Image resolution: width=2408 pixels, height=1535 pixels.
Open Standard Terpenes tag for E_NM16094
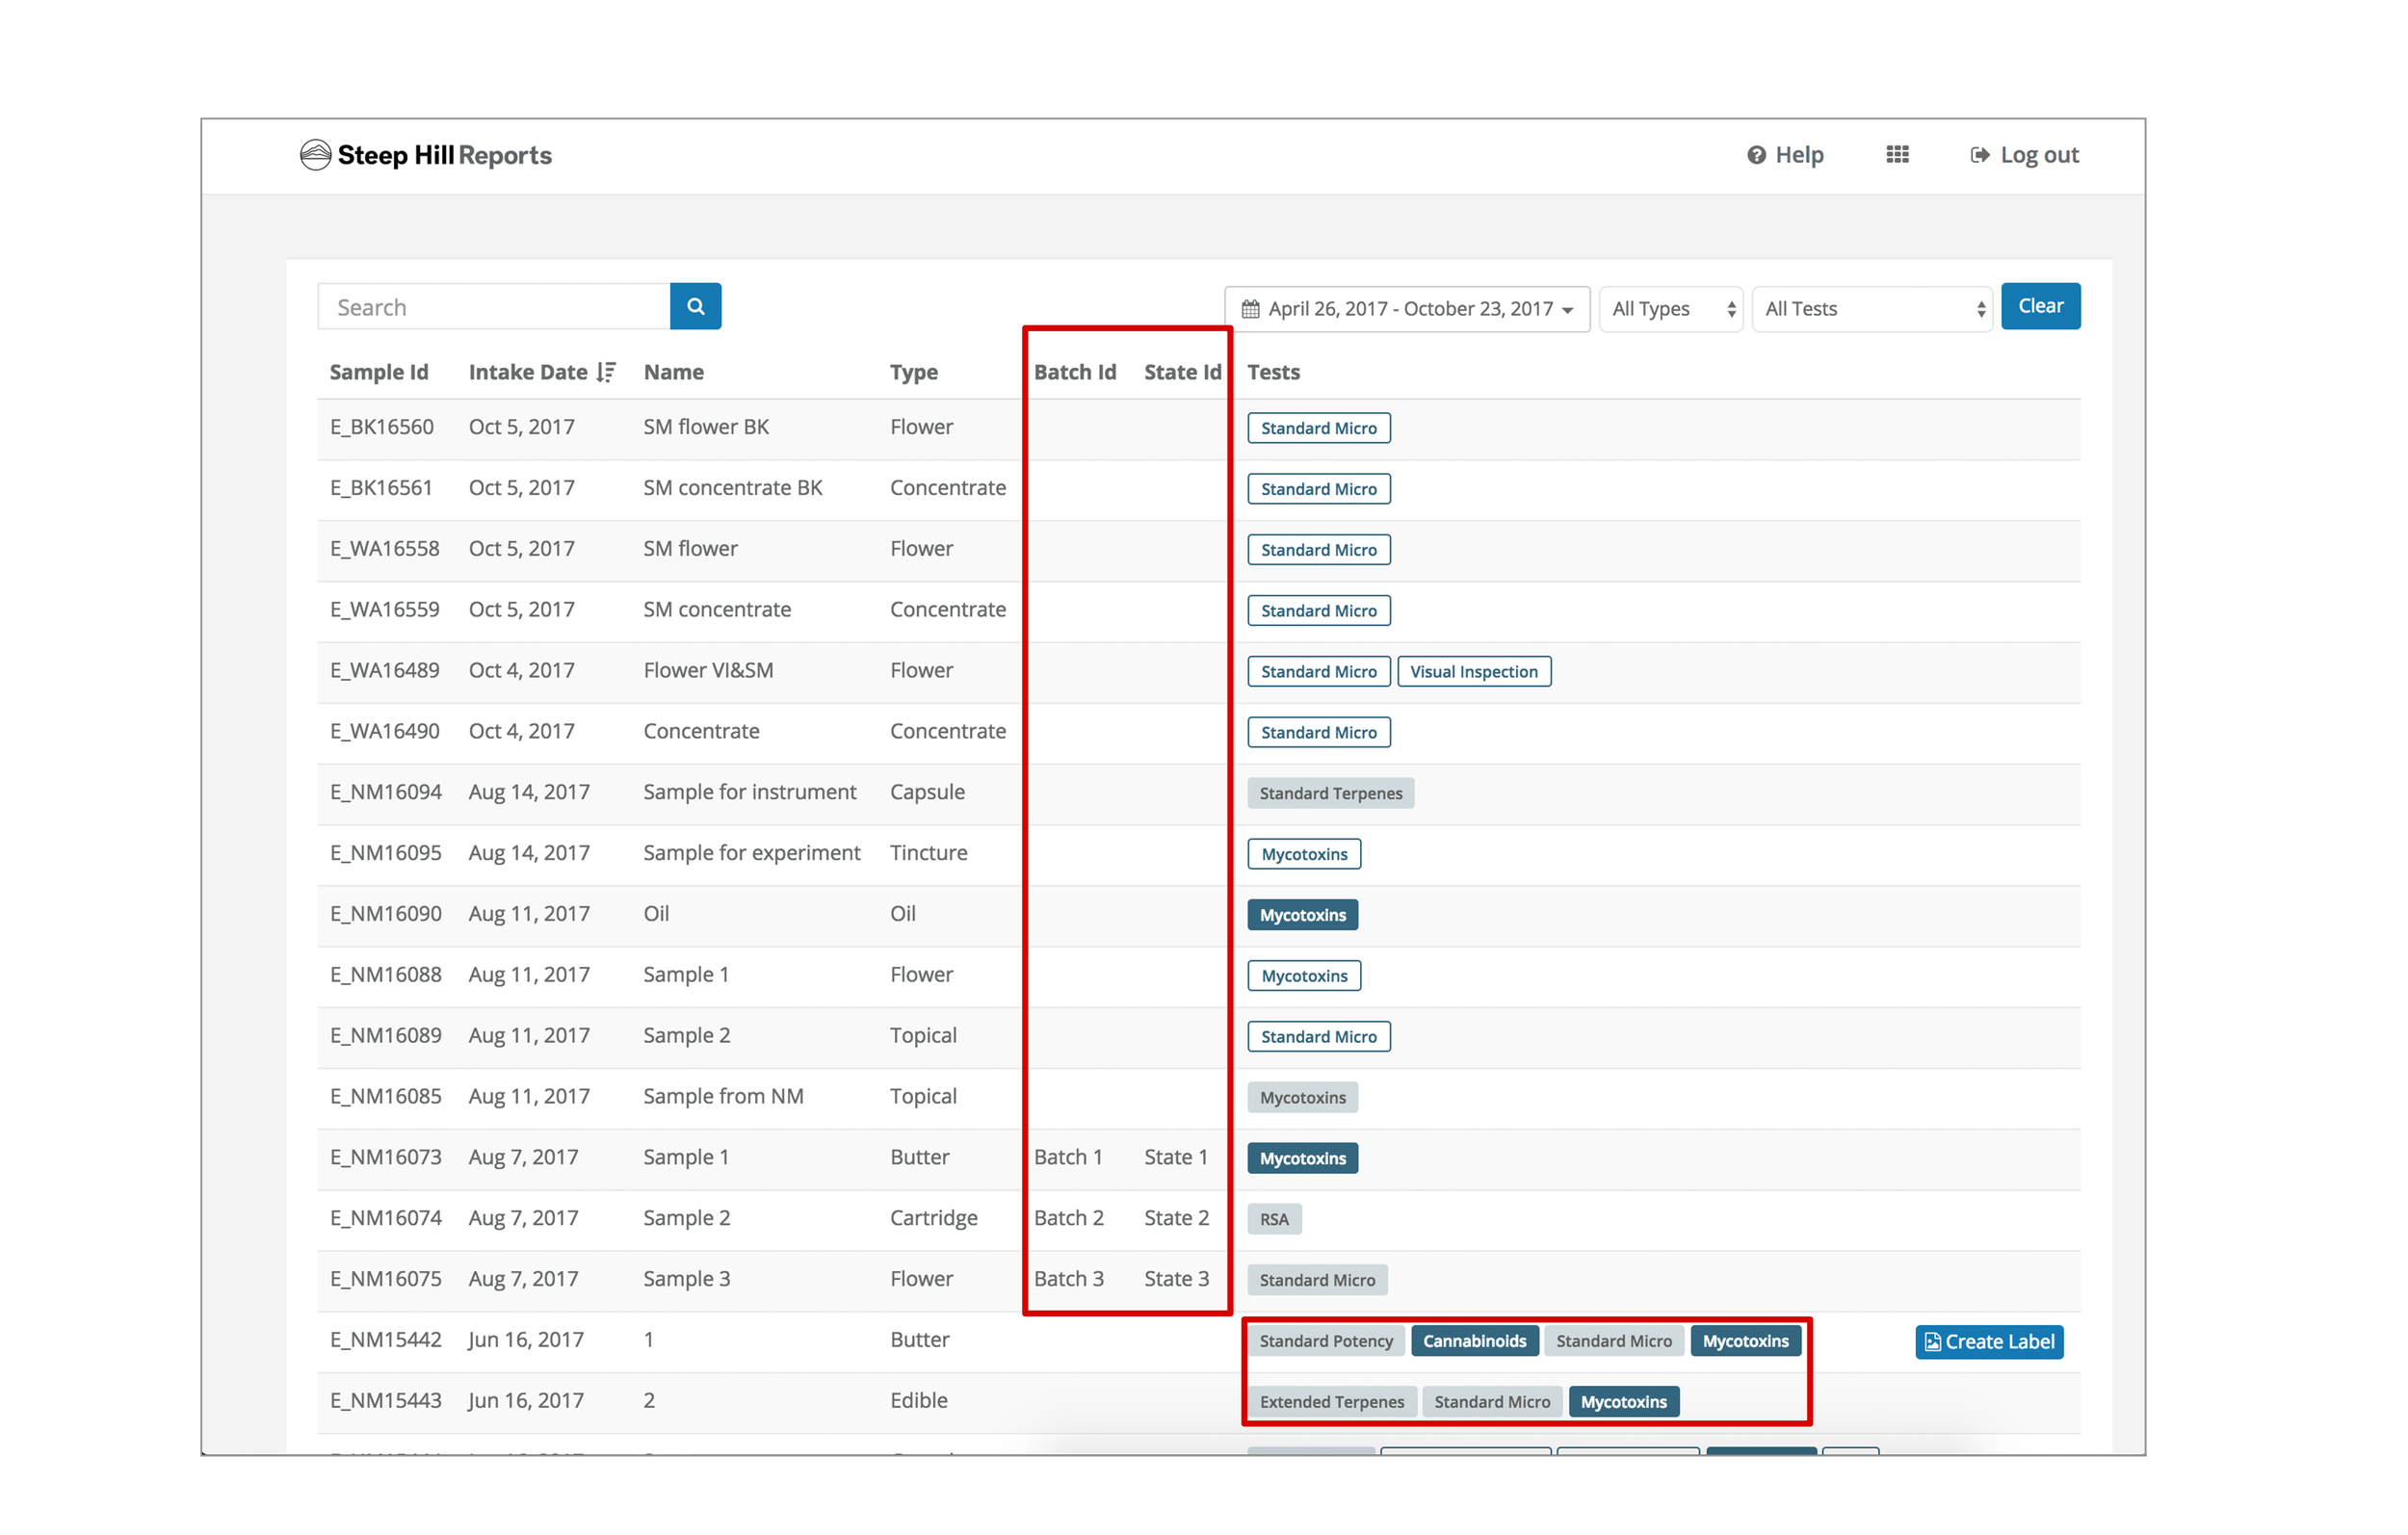tap(1330, 794)
